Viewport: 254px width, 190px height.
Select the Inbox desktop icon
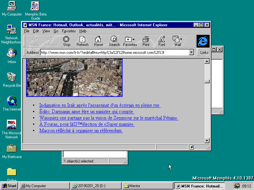click(x=12, y=56)
